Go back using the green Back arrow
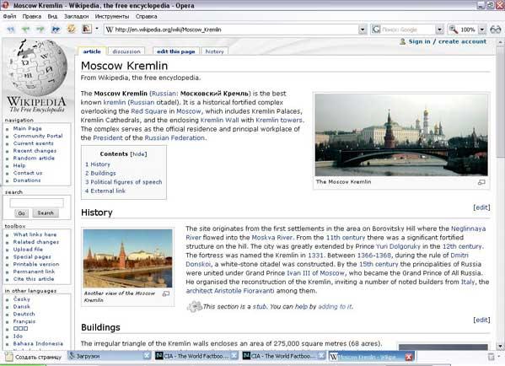The height and width of the screenshot is (366, 505). (x=25, y=30)
